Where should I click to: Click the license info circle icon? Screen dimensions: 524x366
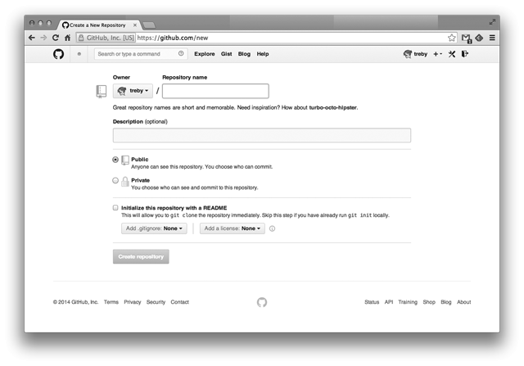(x=273, y=228)
